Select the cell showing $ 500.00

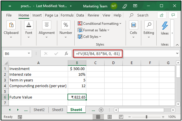point(77,69)
